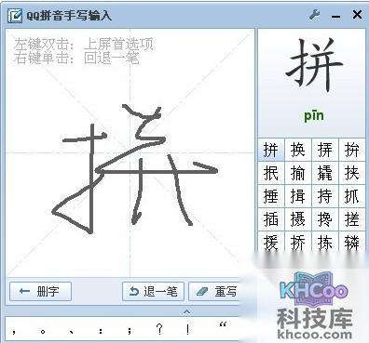Insert the opening quotation mark symbol

(x=223, y=324)
